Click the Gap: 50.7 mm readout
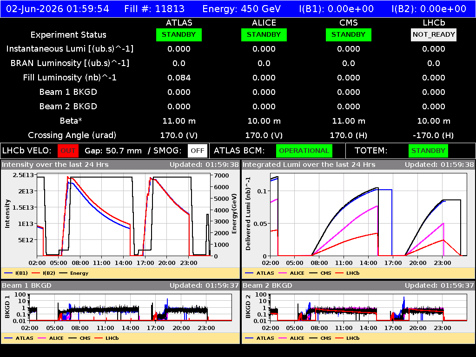476x357 pixels. 113,151
